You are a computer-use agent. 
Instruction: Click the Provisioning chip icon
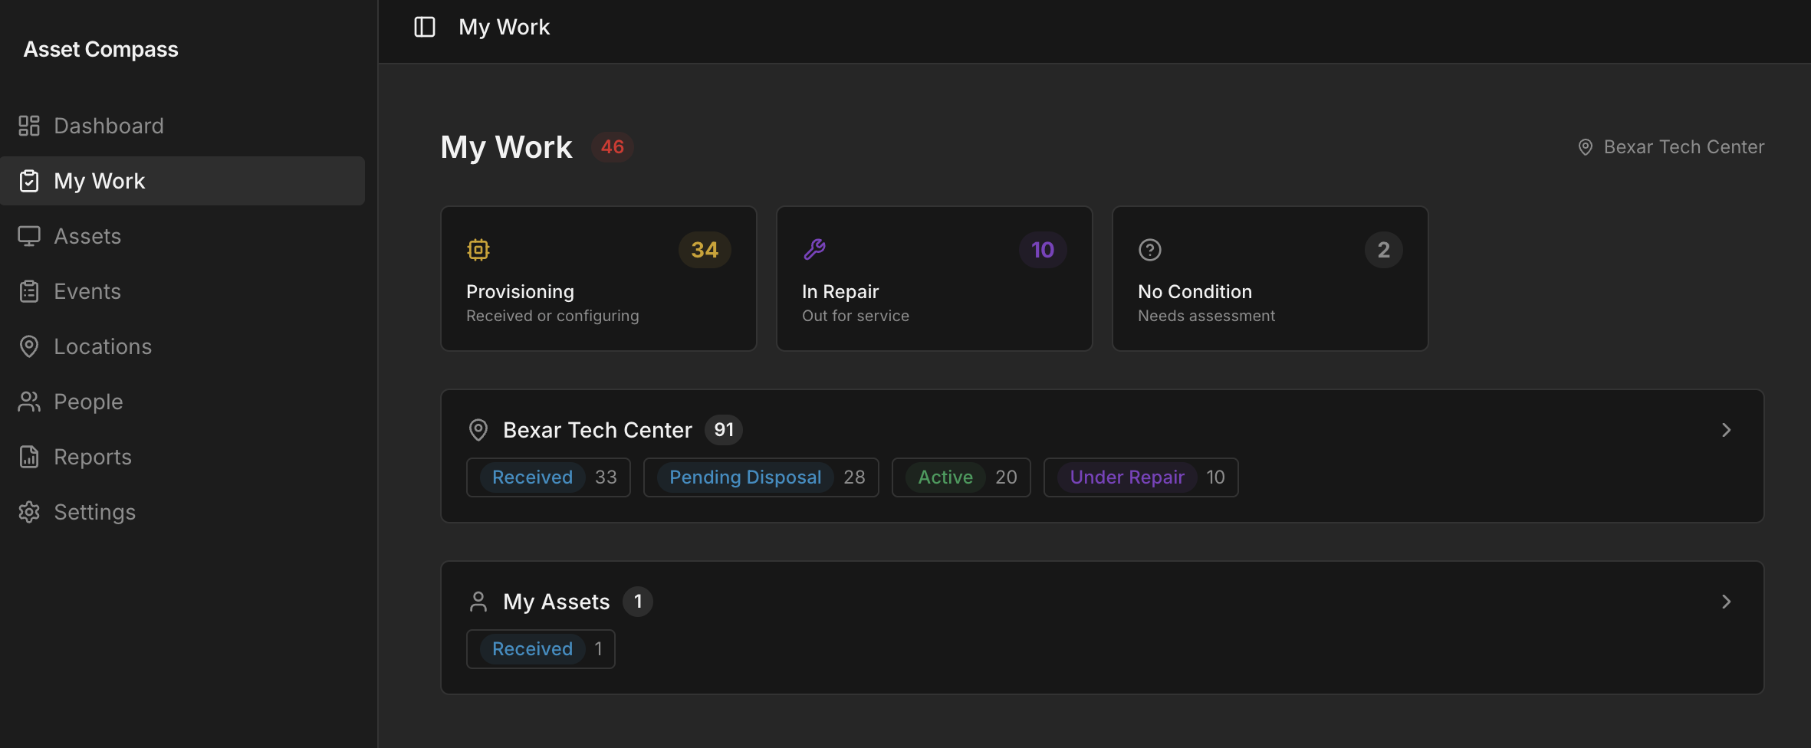478,250
